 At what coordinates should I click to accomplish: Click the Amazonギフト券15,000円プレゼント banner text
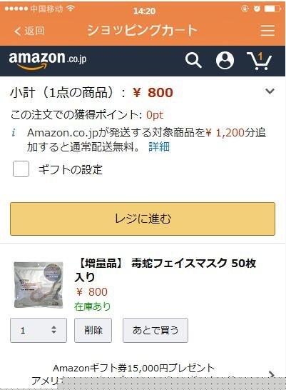point(133,368)
